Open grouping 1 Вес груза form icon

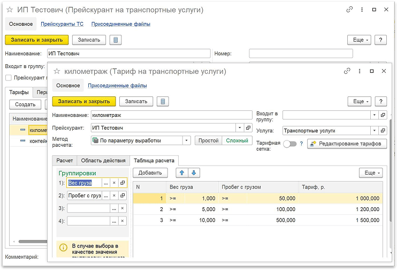point(123,183)
